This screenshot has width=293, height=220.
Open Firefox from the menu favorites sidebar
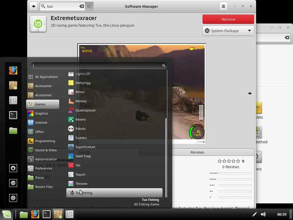click(13, 70)
